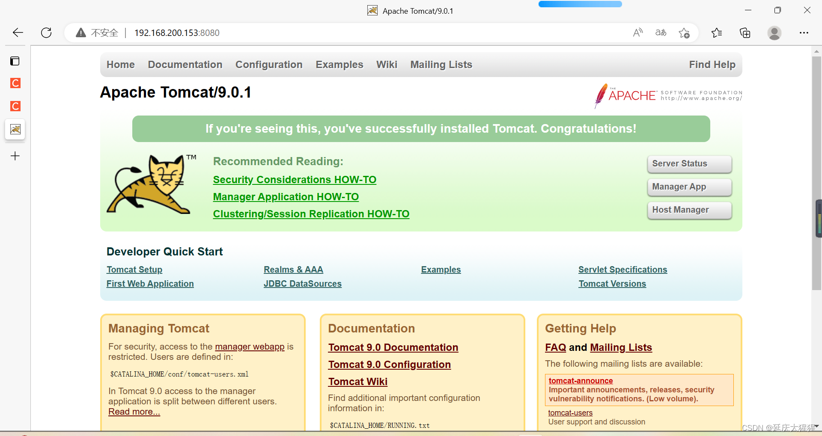Click the page vertical scrollbar thumb
This screenshot has width=822, height=436.
(816, 173)
